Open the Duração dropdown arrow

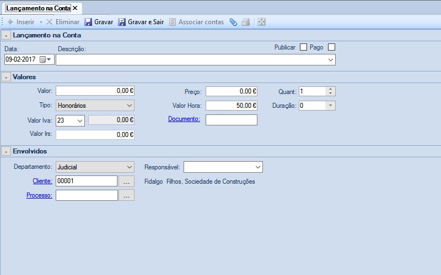[330, 106]
